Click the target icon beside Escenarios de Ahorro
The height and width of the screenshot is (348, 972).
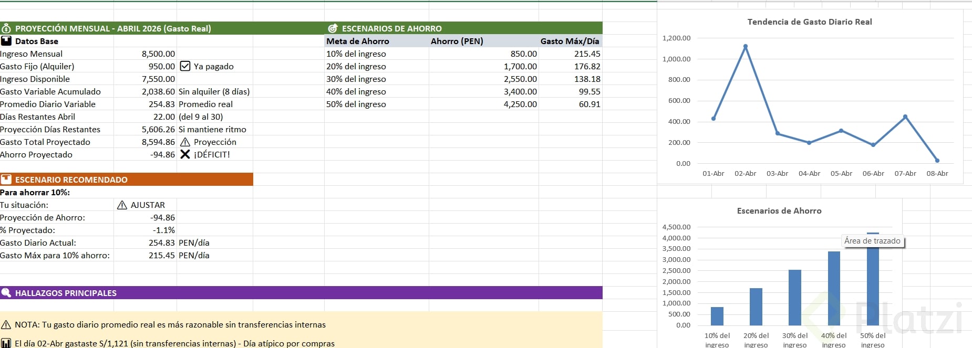coord(333,28)
